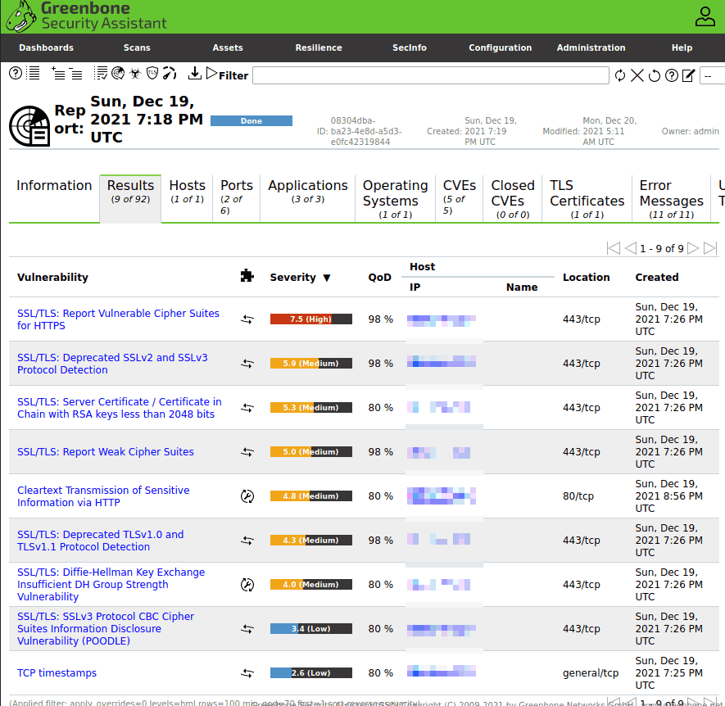Viewport: 725px width, 706px height.
Task: Remove the filter with the X icon
Action: 637,75
